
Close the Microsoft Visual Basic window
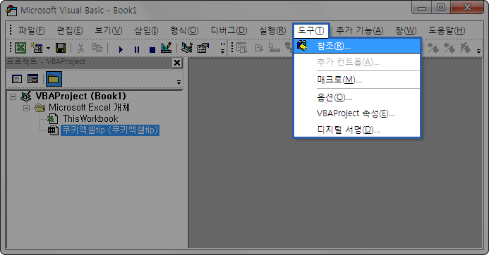467,8
